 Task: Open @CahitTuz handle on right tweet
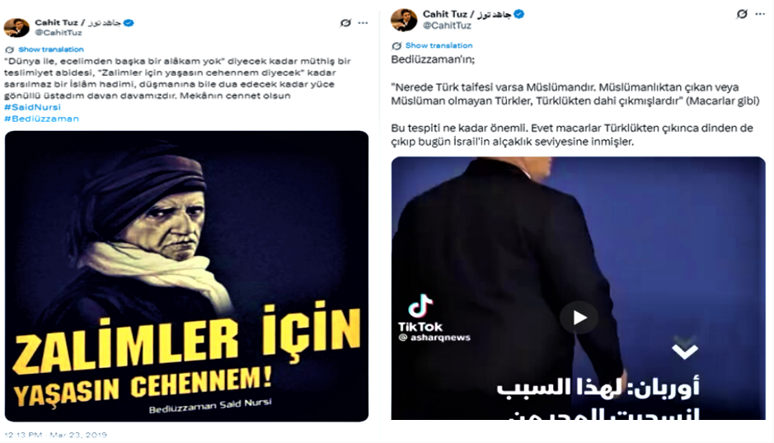[x=448, y=26]
